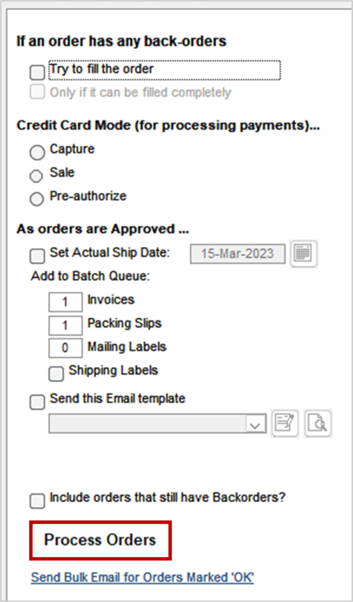Check Only if it can be filled completely

pos(36,92)
